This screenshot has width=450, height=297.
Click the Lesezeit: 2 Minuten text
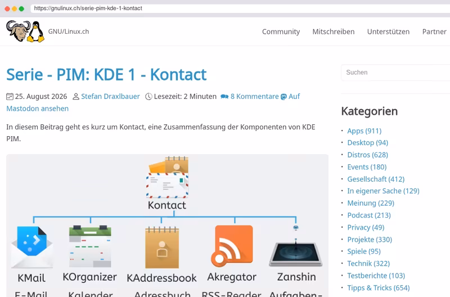pos(185,96)
